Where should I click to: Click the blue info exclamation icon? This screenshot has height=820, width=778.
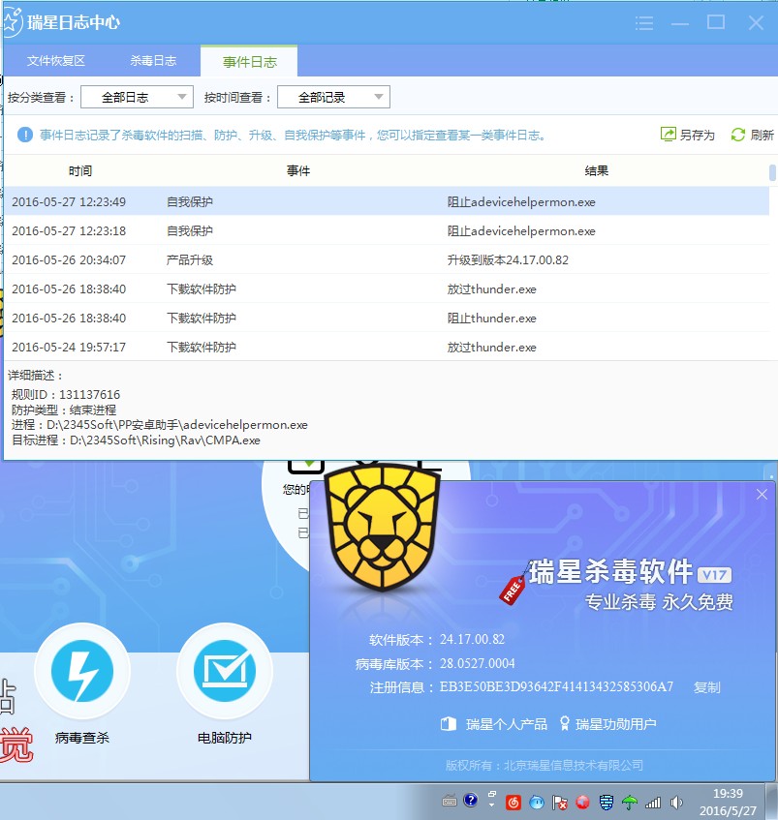pyautogui.click(x=25, y=135)
